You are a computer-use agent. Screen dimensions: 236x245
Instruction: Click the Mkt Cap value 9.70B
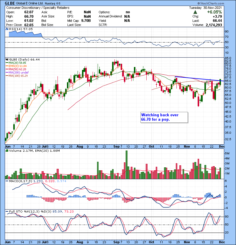[x=86, y=21]
